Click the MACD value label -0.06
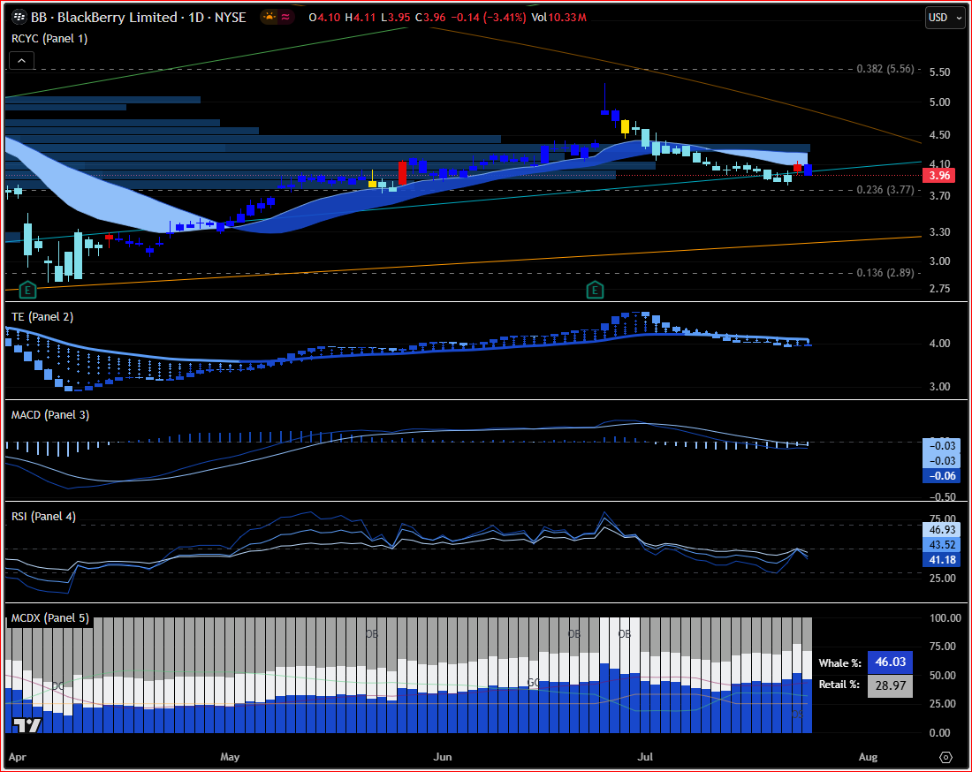 point(942,476)
